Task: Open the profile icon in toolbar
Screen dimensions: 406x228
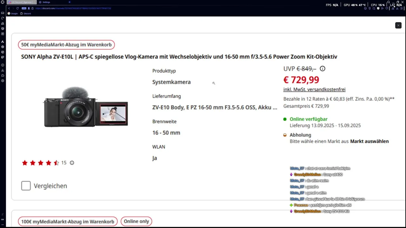Action: pyautogui.click(x=393, y=8)
